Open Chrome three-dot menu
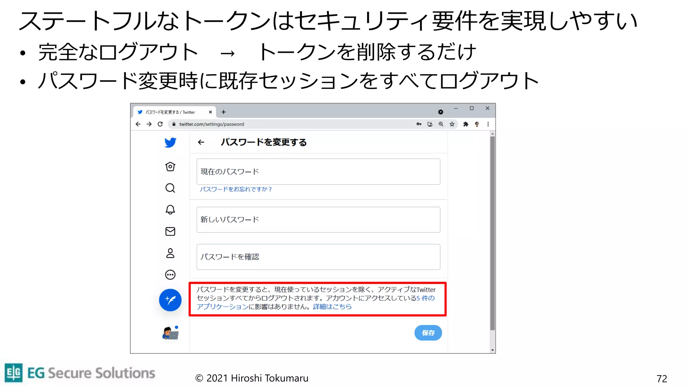This screenshot has height=387, width=688. 488,124
